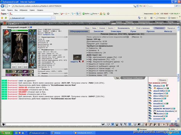Click the favorites star icon
The width and height of the screenshot is (181, 135).
2,18
